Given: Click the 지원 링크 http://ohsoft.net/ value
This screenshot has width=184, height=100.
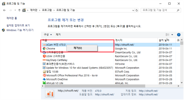Looking at the screenshot, I should coord(148,91).
